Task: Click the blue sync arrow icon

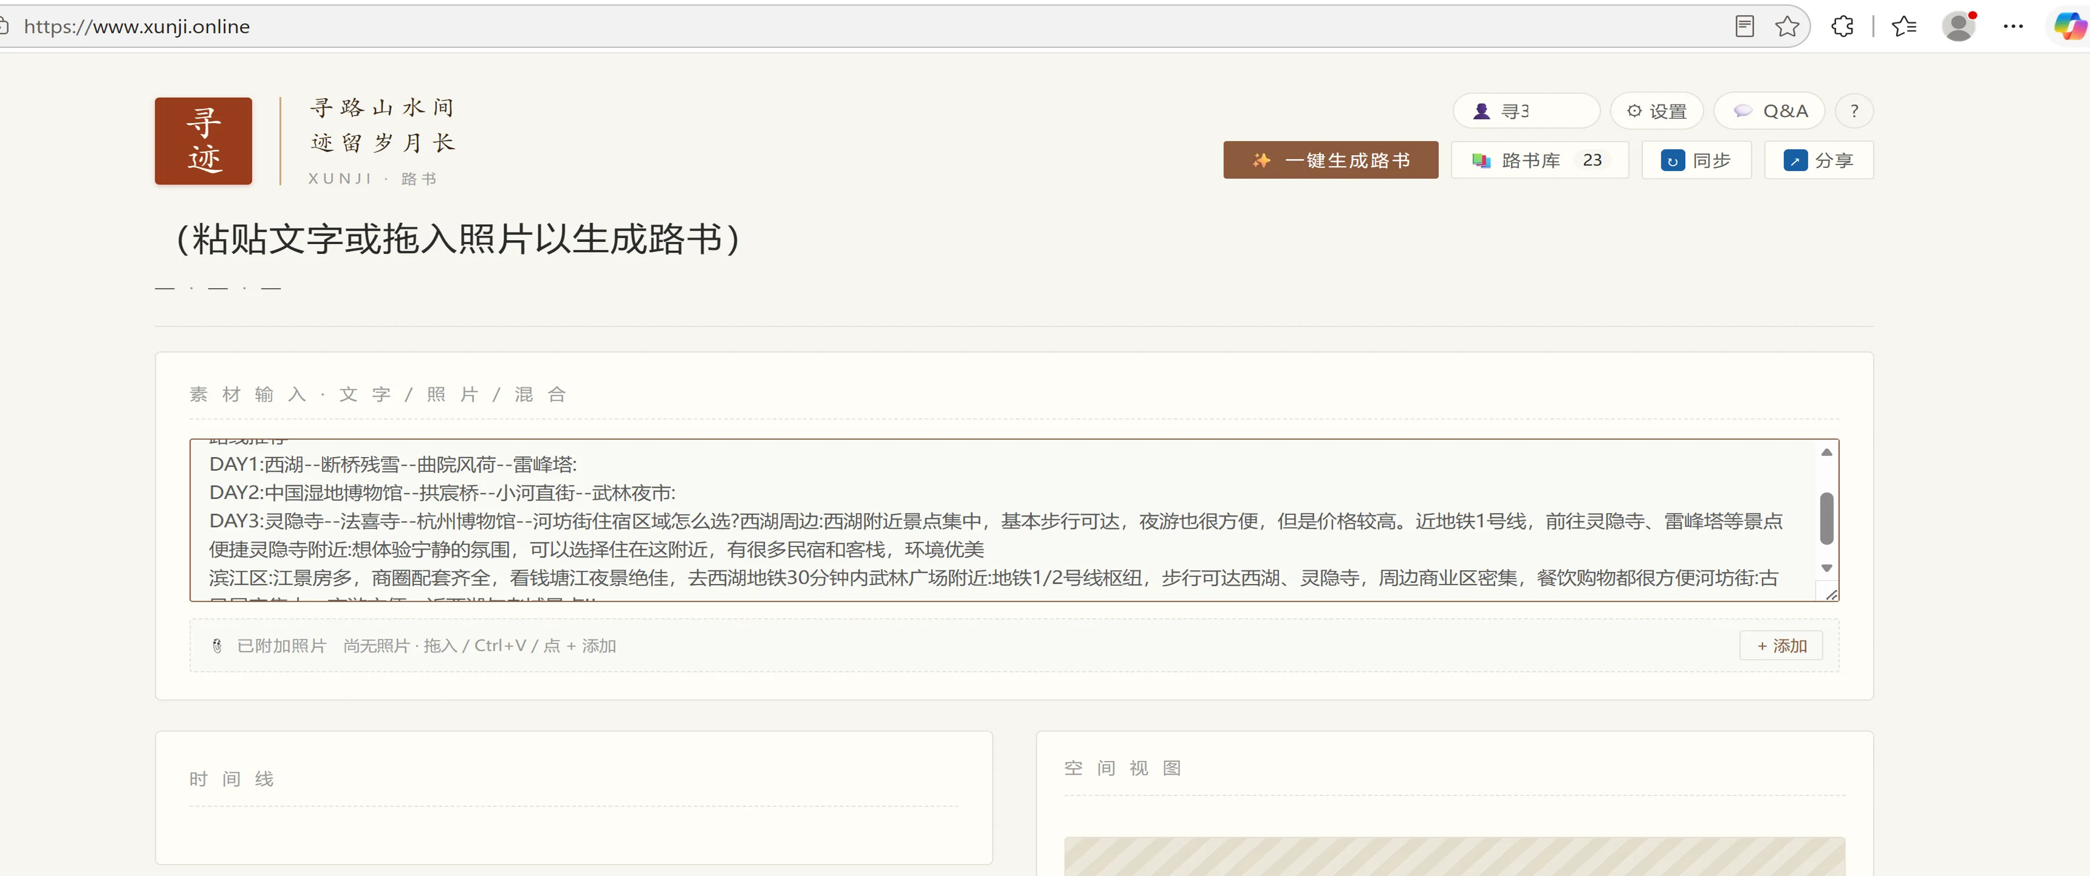Action: [x=1672, y=161]
